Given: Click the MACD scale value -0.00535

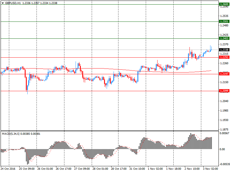Looking at the screenshot, I should [224, 164].
